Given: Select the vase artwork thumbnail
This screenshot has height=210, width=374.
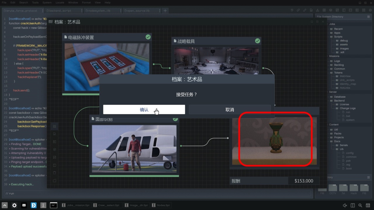Looking at the screenshot, I should pyautogui.click(x=274, y=141).
